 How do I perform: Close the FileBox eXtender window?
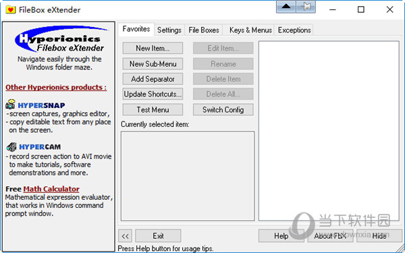389,10
